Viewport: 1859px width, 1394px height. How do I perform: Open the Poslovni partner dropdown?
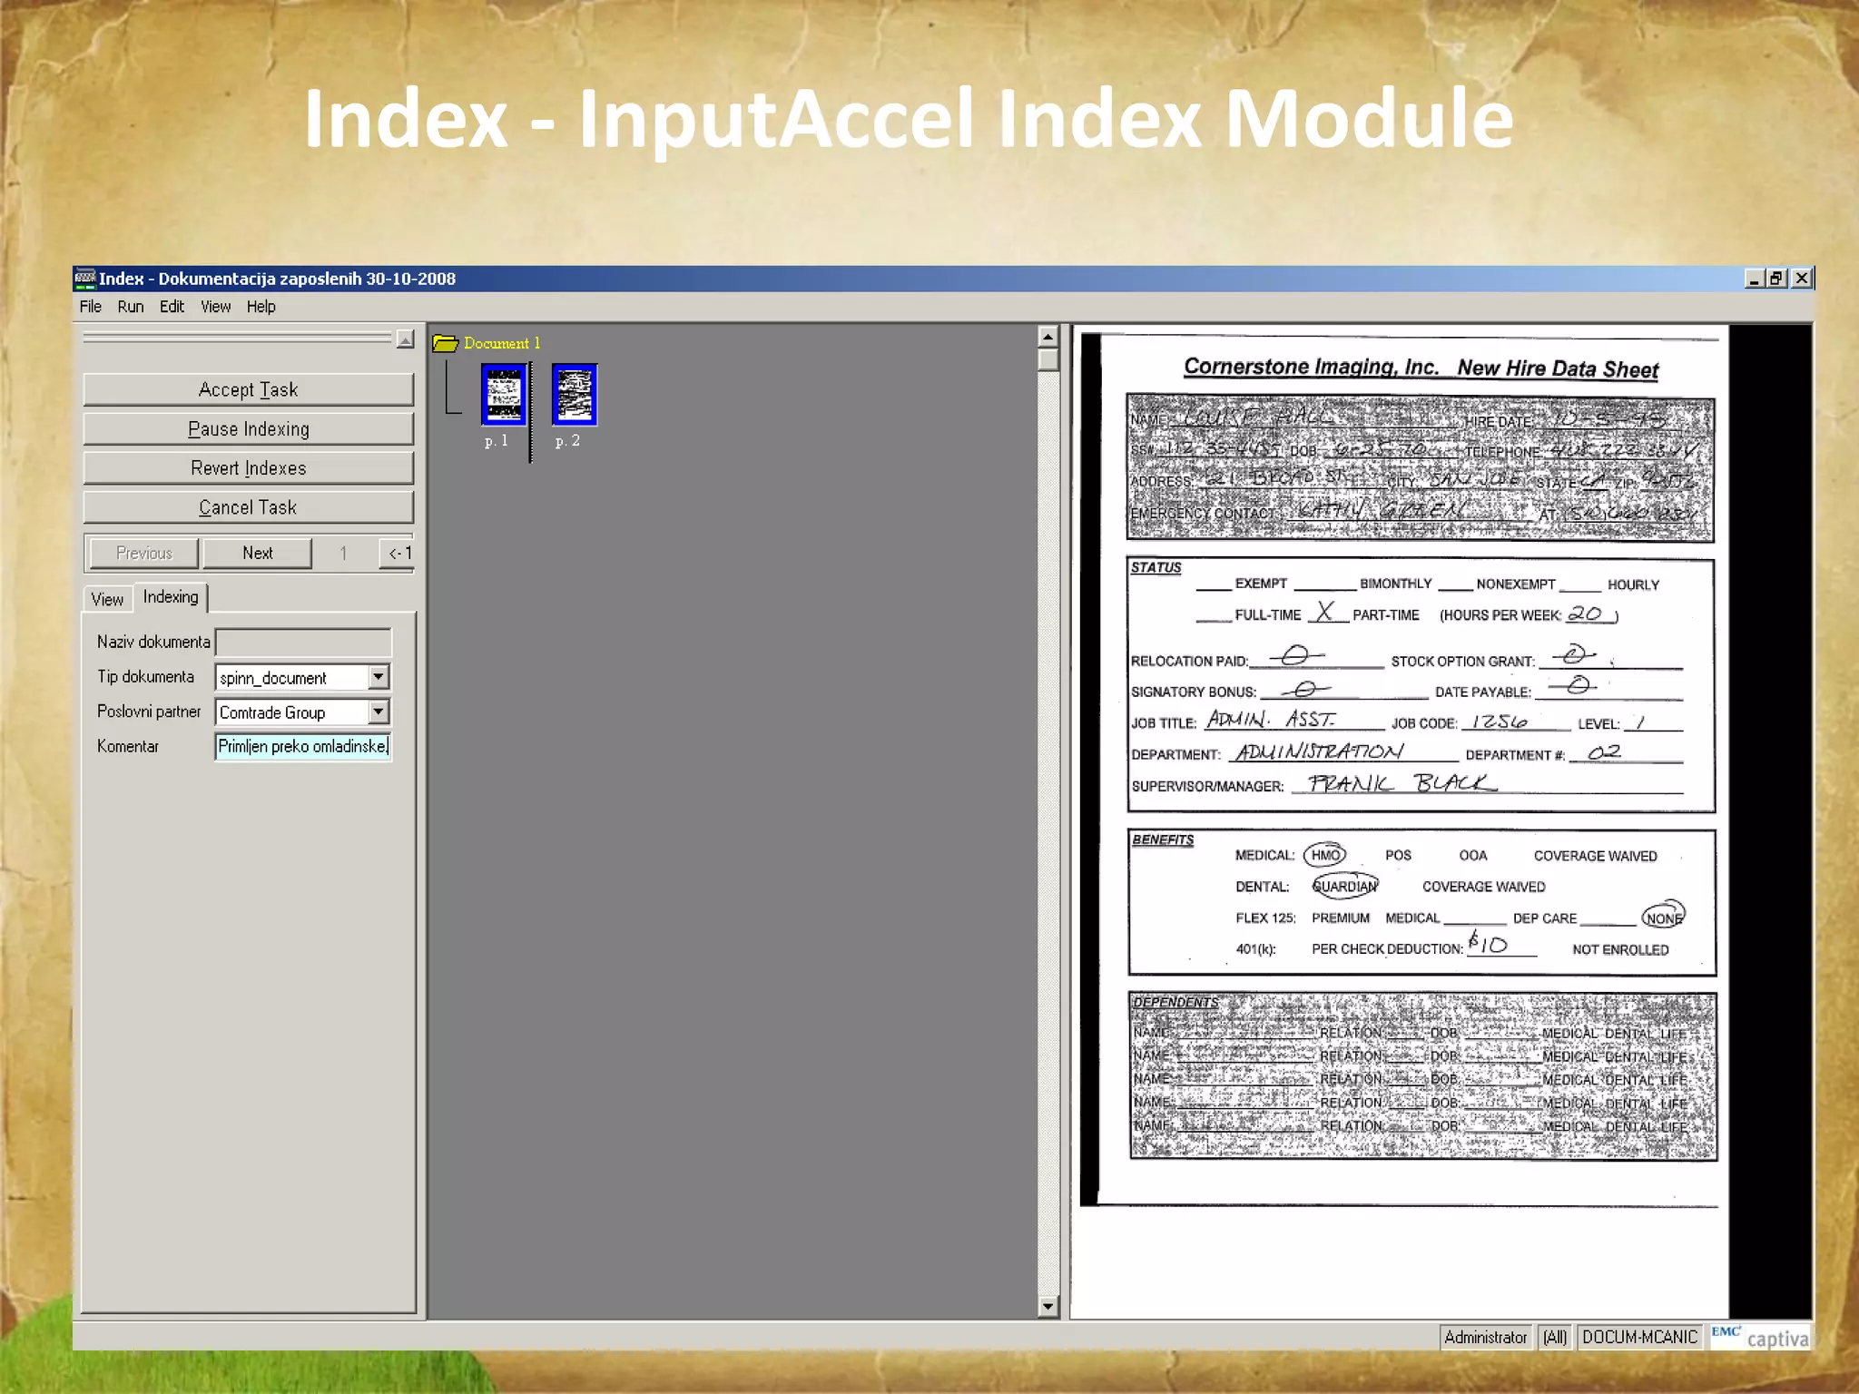379,712
